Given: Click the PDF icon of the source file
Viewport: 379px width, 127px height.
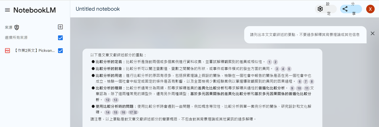Looking at the screenshot, I should coord(7,51).
